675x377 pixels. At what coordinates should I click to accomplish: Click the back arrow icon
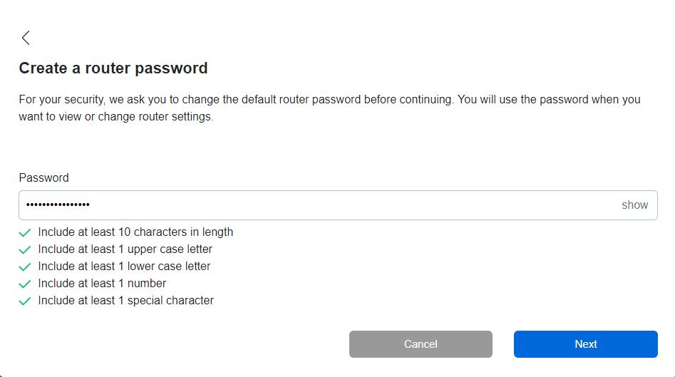point(26,38)
